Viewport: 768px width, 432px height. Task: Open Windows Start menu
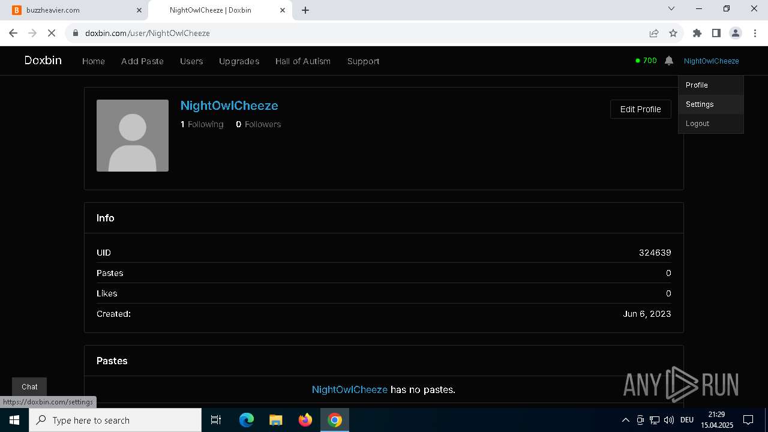[14, 420]
